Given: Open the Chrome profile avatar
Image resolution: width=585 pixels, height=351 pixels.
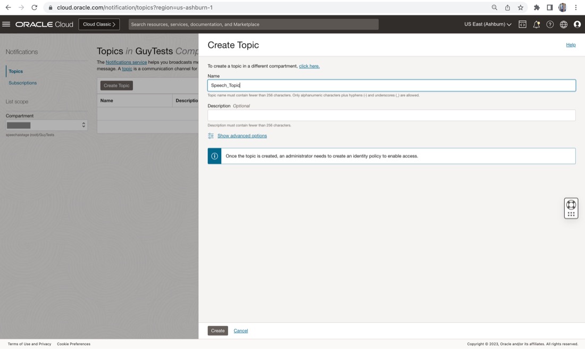Looking at the screenshot, I should pyautogui.click(x=563, y=7).
